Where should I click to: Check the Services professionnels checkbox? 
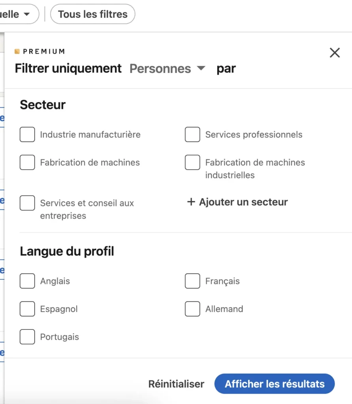192,135
